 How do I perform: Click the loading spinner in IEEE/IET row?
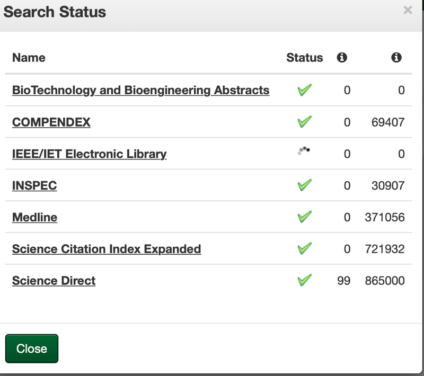304,151
